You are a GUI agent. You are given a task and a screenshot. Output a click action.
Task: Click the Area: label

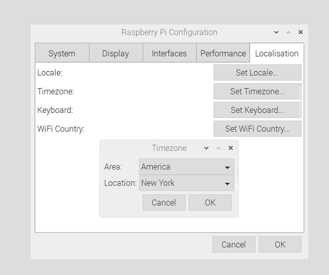113,167
